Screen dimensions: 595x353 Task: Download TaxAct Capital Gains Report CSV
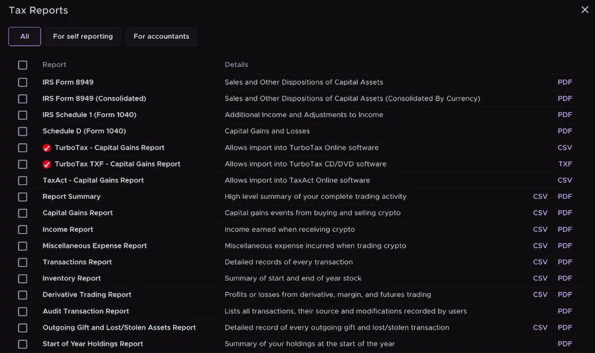tap(564, 180)
